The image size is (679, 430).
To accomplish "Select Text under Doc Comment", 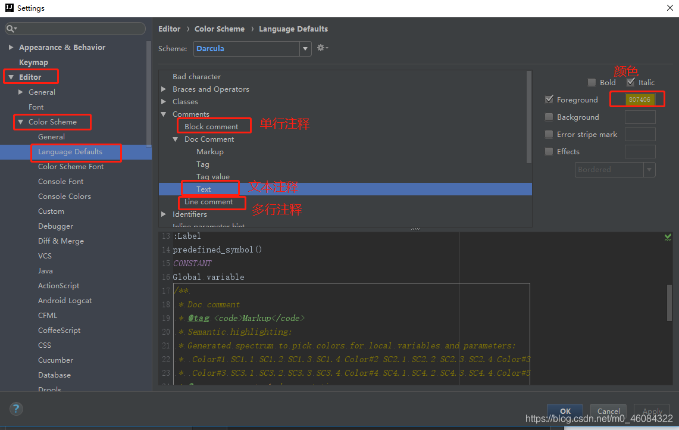I will [x=204, y=189].
